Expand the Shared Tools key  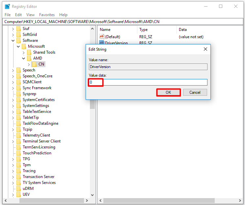tap(24, 53)
